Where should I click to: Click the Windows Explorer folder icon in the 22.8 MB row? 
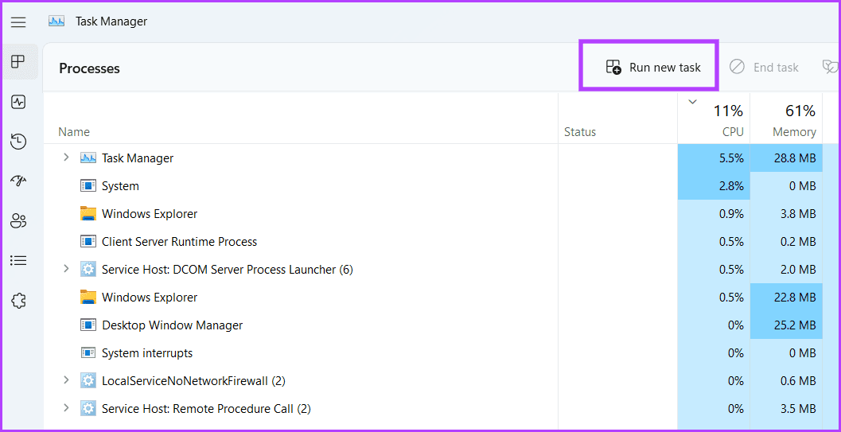88,297
